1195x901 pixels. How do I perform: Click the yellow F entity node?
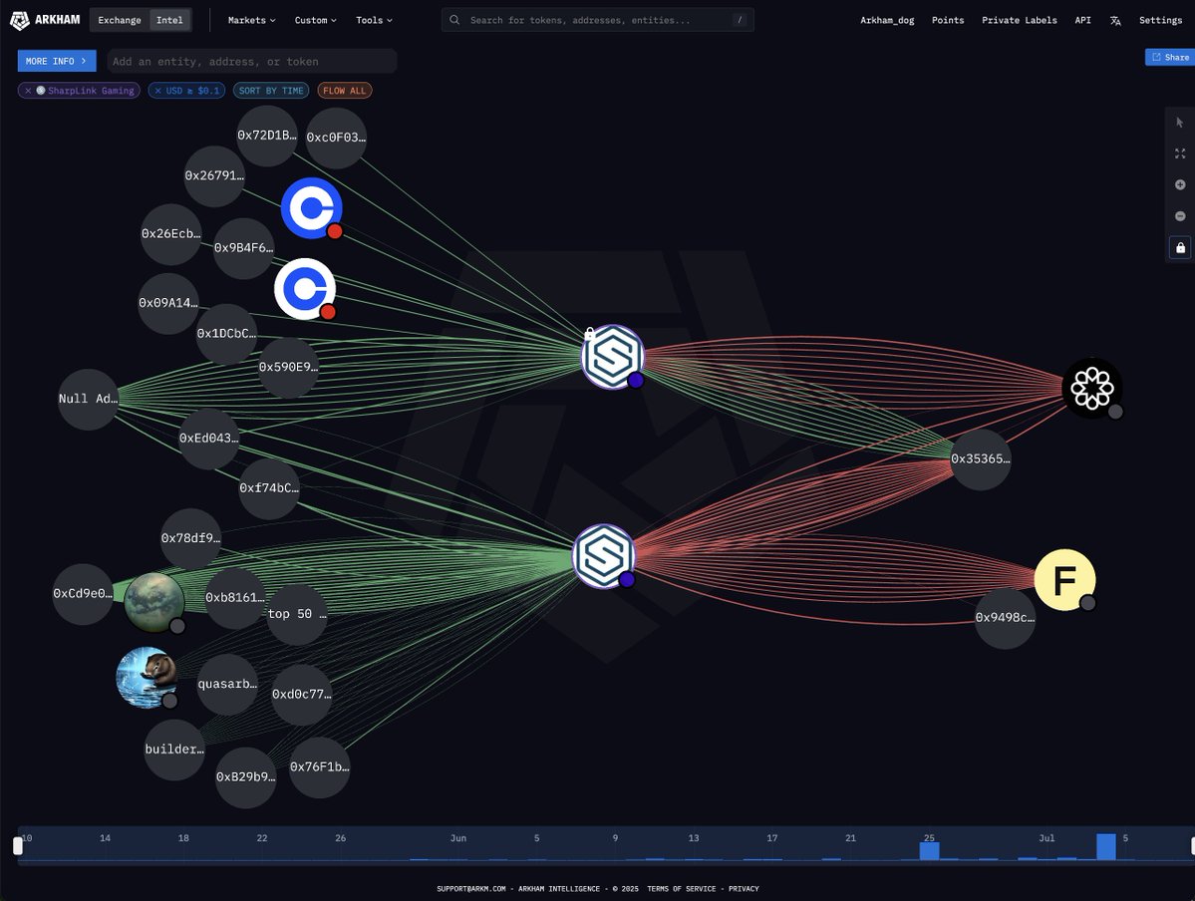pos(1064,580)
